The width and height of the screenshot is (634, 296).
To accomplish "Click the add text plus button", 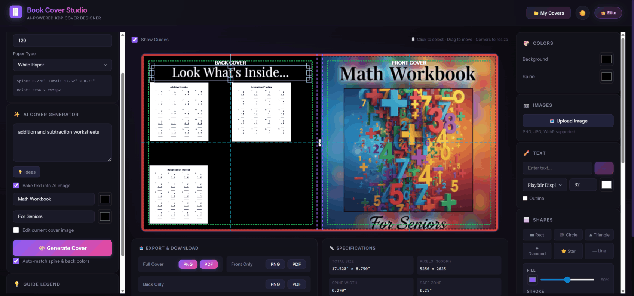I will (604, 168).
